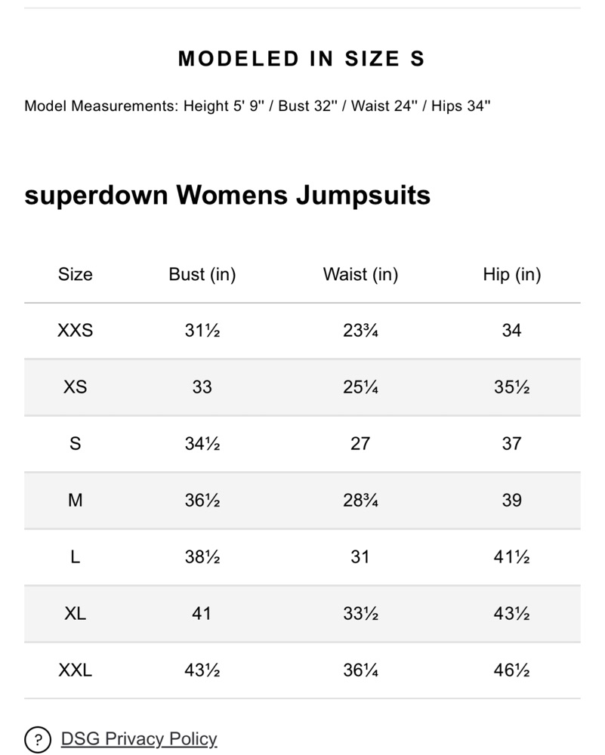This screenshot has width=605, height=755.
Task: Open the DSG Privacy Policy link
Action: click(x=139, y=738)
